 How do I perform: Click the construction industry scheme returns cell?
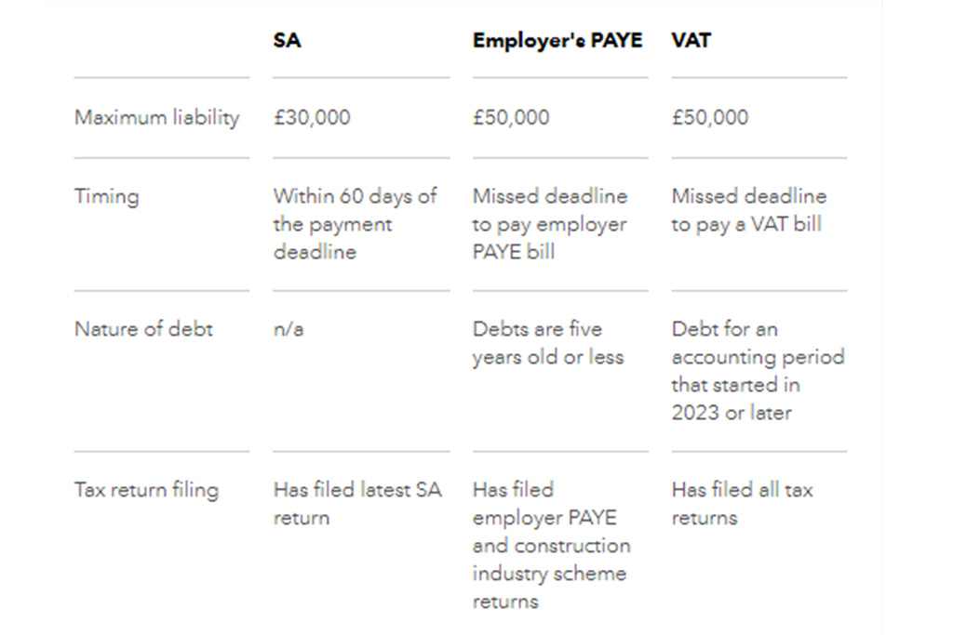550,546
